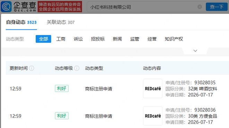
Task: Click 12:59 time in the 93028036 row
Action: click(x=16, y=116)
